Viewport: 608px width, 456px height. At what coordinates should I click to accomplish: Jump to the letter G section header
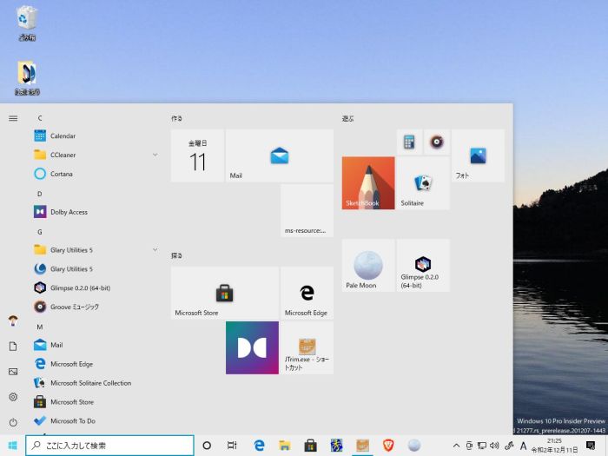pos(40,232)
